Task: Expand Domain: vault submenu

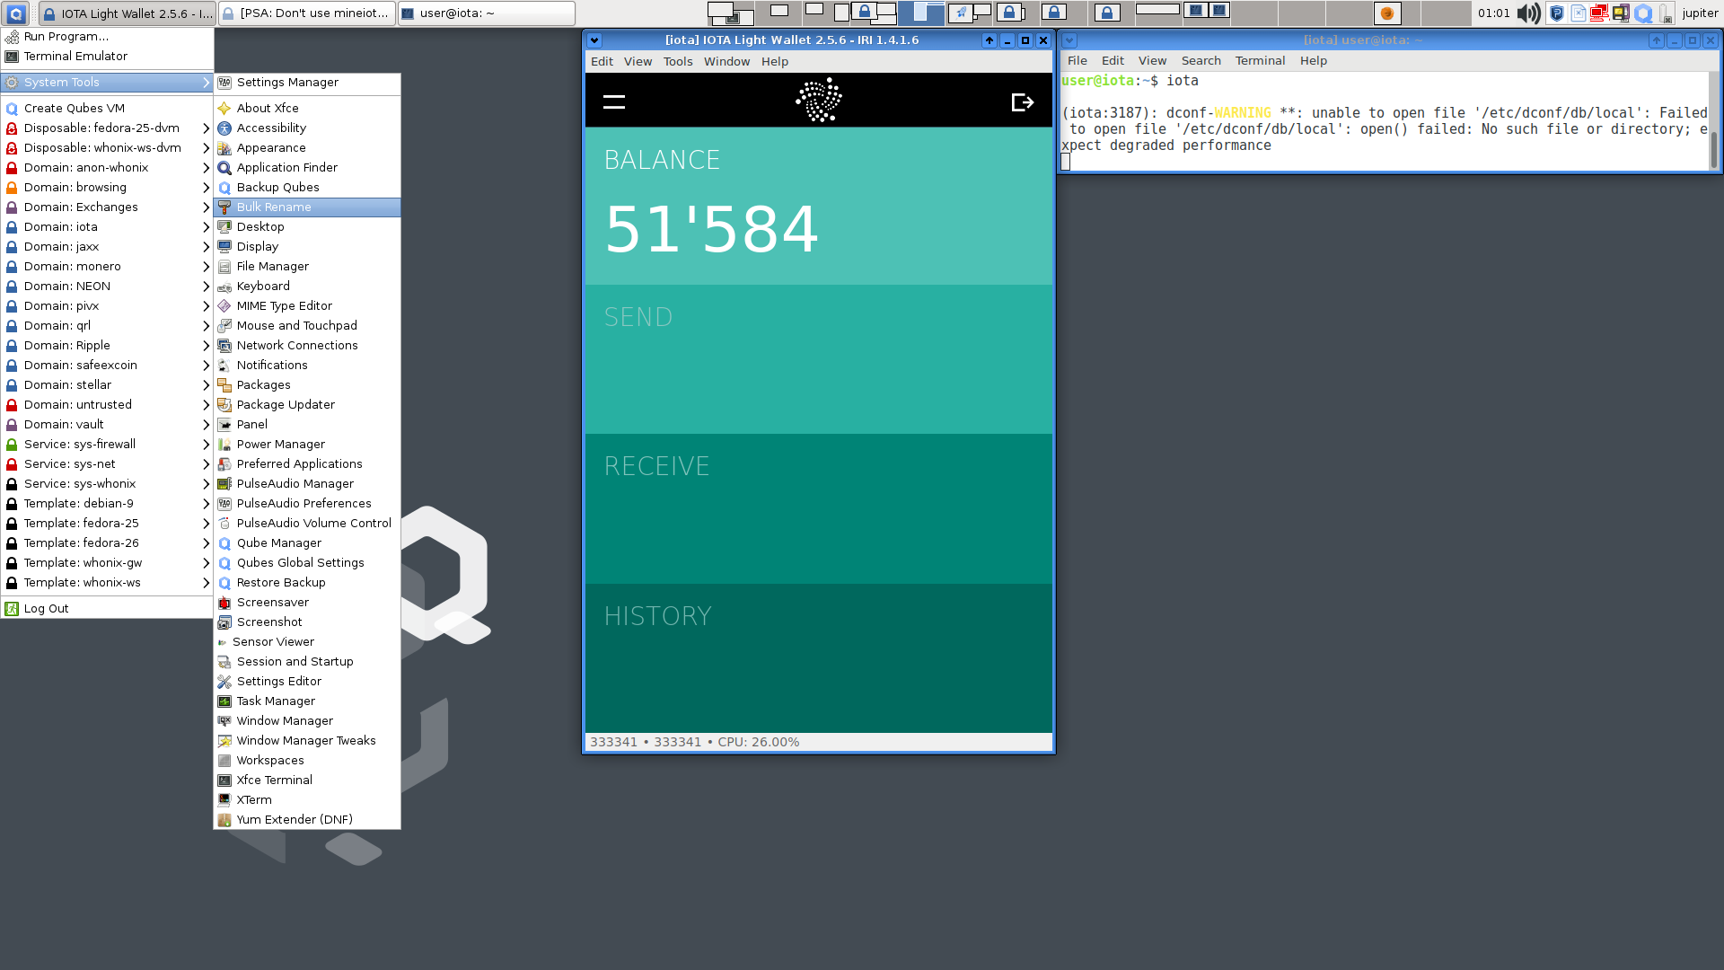Action: (x=107, y=425)
